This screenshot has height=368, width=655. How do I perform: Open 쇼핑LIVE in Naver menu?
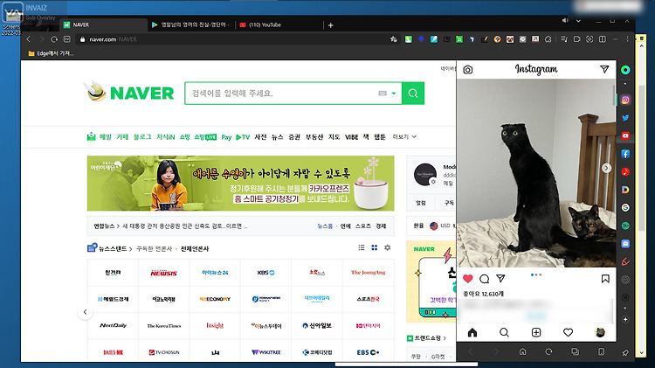click(205, 136)
